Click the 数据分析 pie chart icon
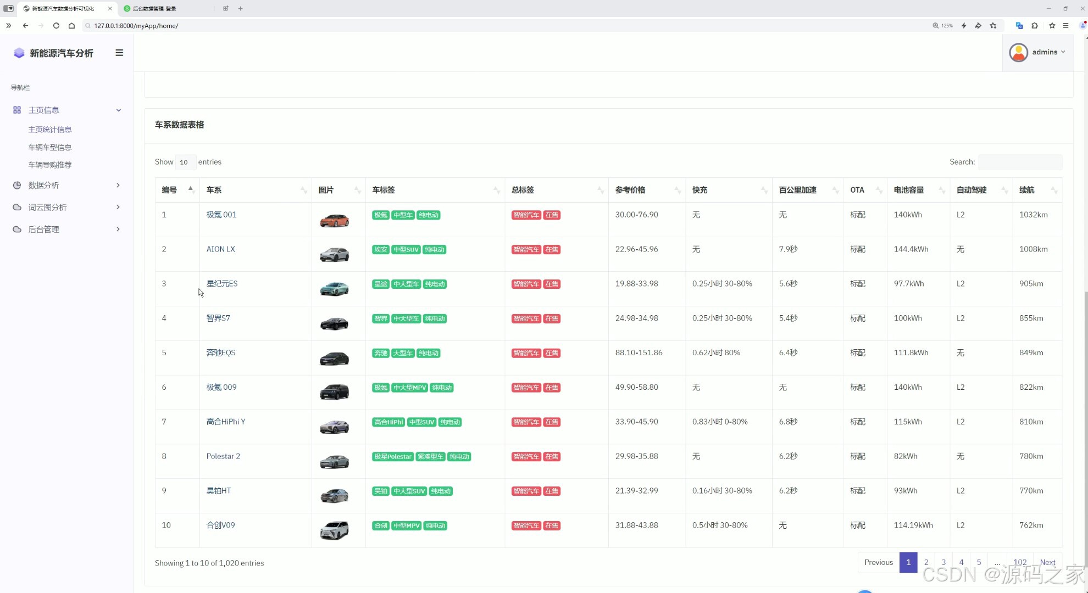1088x593 pixels. click(17, 186)
